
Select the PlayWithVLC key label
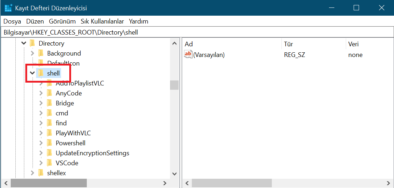click(x=73, y=133)
